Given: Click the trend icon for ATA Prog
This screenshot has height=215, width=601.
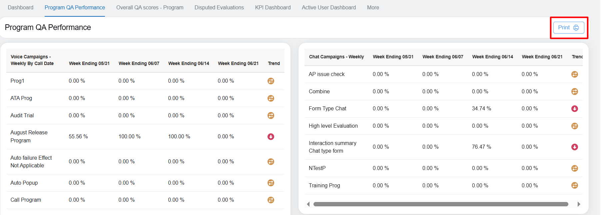Looking at the screenshot, I should pyautogui.click(x=271, y=98).
